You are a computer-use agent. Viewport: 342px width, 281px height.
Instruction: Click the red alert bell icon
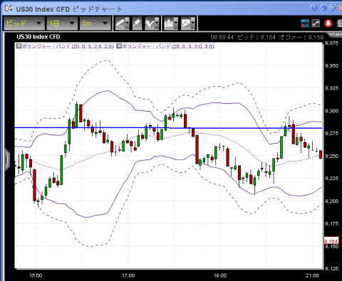click(x=328, y=23)
